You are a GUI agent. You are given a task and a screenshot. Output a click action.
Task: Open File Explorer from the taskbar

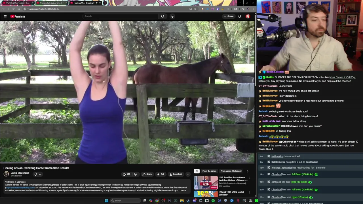tap(182, 201)
